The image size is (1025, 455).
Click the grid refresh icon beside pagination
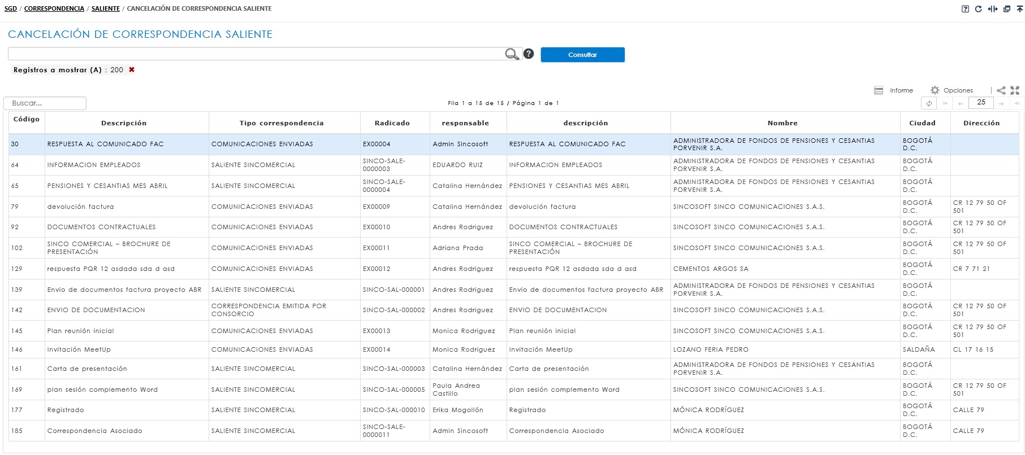[x=929, y=103]
